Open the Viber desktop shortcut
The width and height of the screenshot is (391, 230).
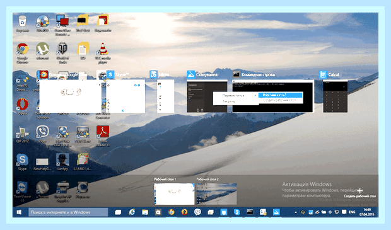42,135
